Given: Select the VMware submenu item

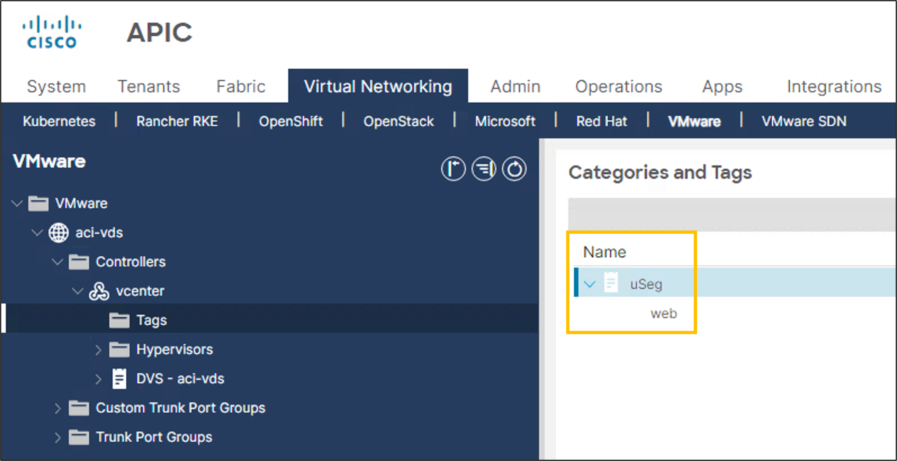Looking at the screenshot, I should [694, 121].
